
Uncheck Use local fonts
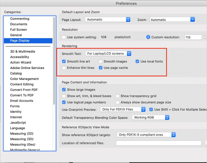click(x=137, y=62)
